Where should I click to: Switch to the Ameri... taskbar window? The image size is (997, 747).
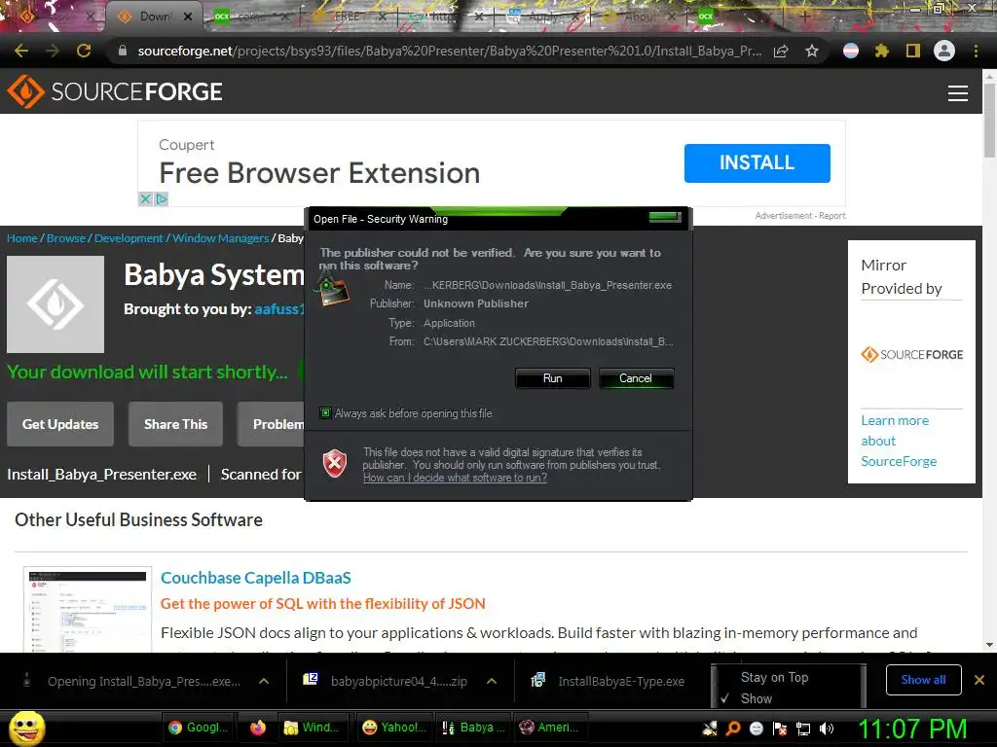coord(551,728)
